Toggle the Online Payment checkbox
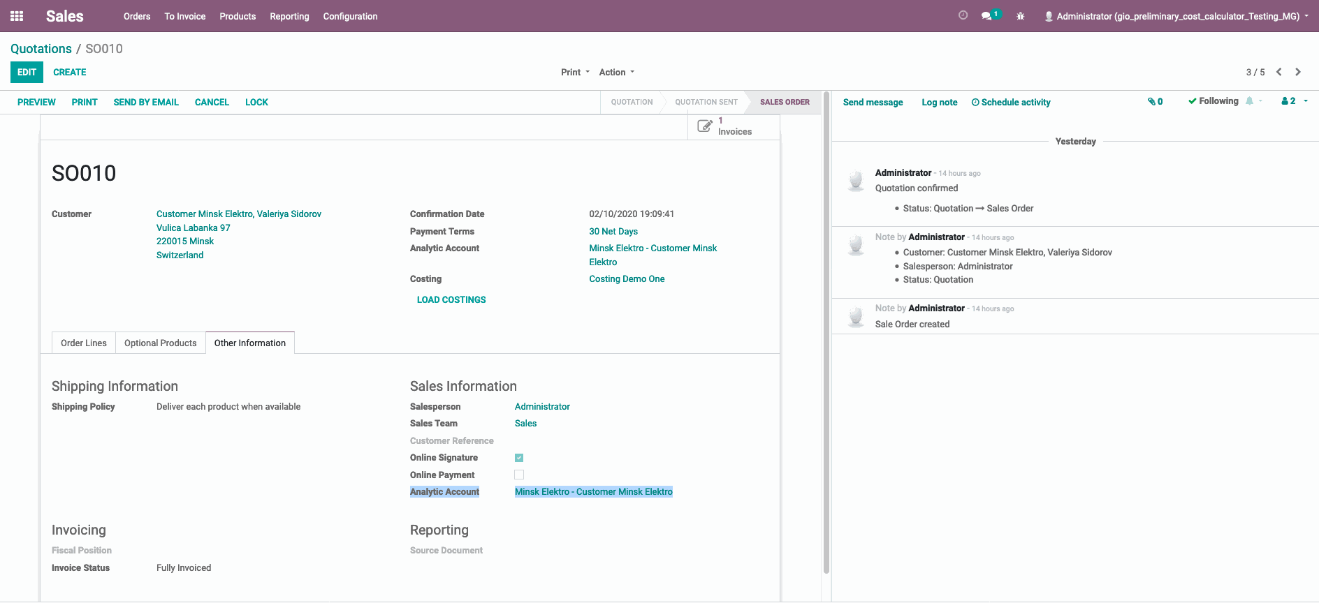 (x=519, y=475)
